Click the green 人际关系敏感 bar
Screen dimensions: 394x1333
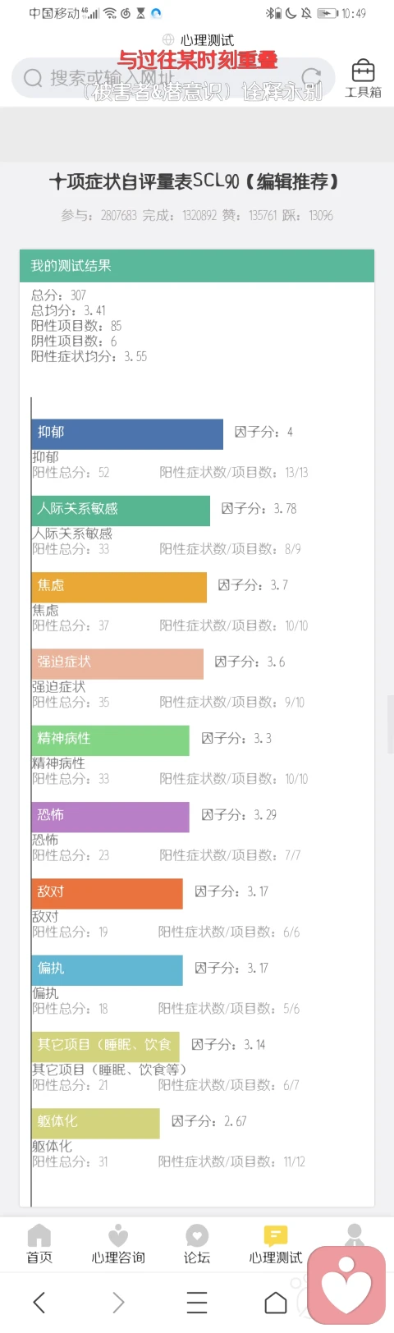(121, 511)
